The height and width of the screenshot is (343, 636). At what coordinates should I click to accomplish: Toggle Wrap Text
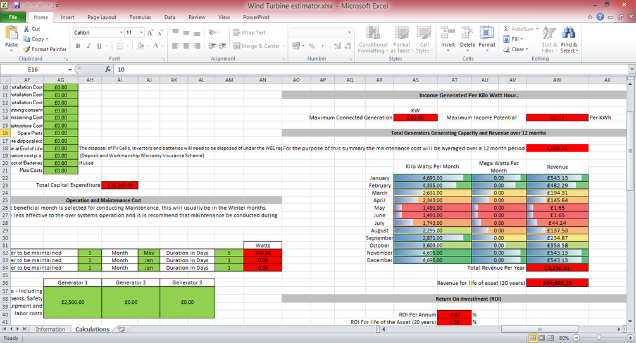point(249,32)
